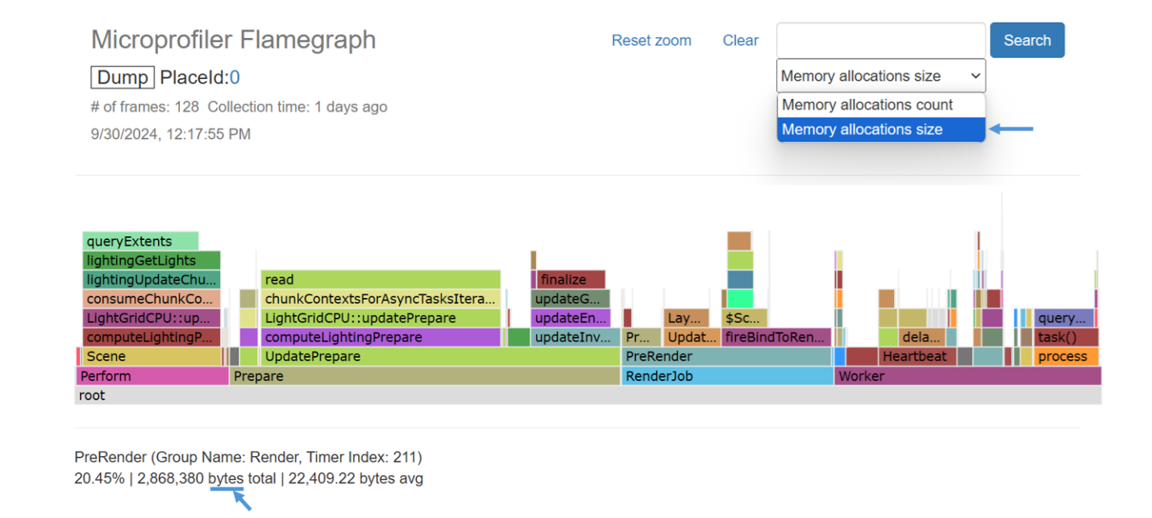Click the Dump button
This screenshot has height=518, width=1152.
tap(122, 77)
